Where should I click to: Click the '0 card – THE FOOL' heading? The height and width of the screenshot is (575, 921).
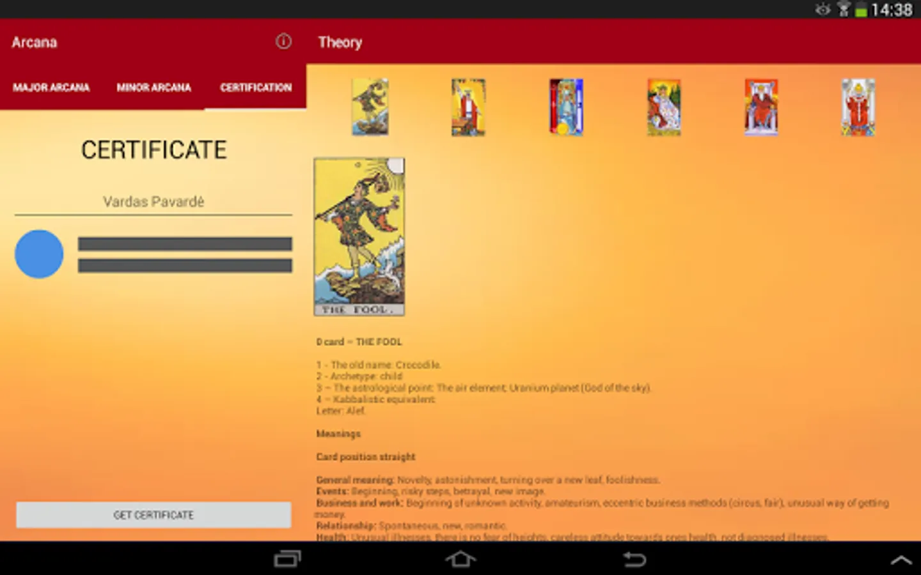coord(359,342)
